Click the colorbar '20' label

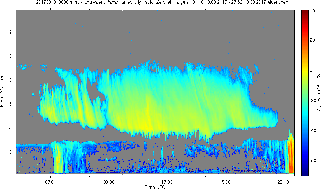[312, 40]
